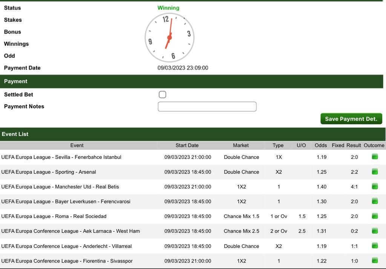This screenshot has height=269, width=386.
Task: Click the Stakes label
Action: (13, 20)
